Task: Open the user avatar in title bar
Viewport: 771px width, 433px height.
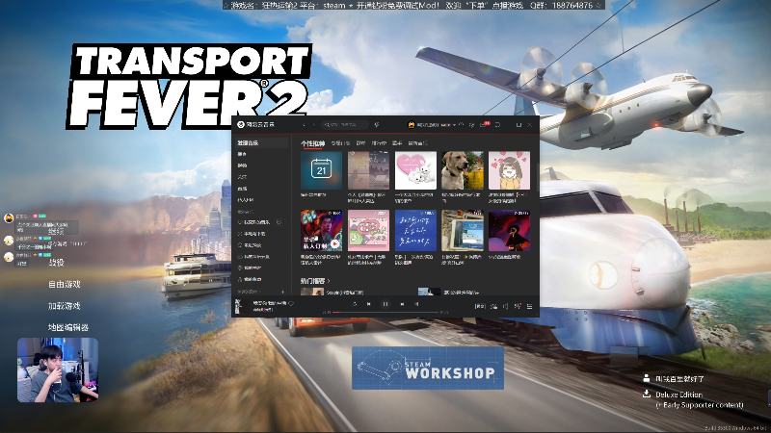Action: pos(412,125)
